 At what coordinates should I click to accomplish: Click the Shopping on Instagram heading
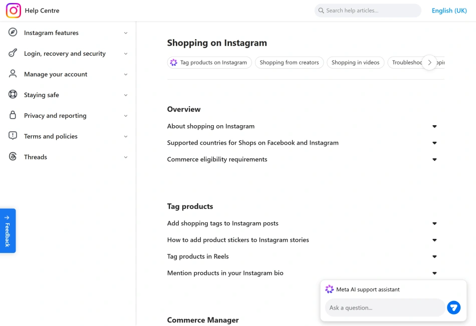[x=217, y=43]
